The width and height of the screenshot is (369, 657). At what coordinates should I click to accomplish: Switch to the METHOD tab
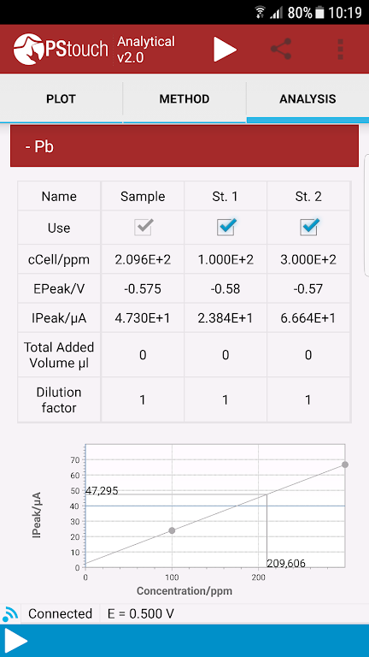[184, 99]
